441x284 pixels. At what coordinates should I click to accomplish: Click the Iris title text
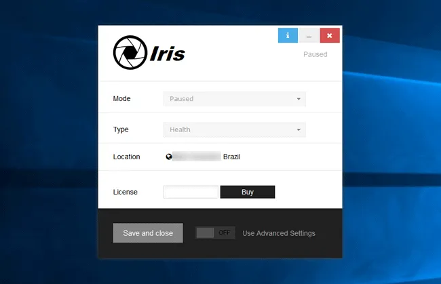[168, 54]
